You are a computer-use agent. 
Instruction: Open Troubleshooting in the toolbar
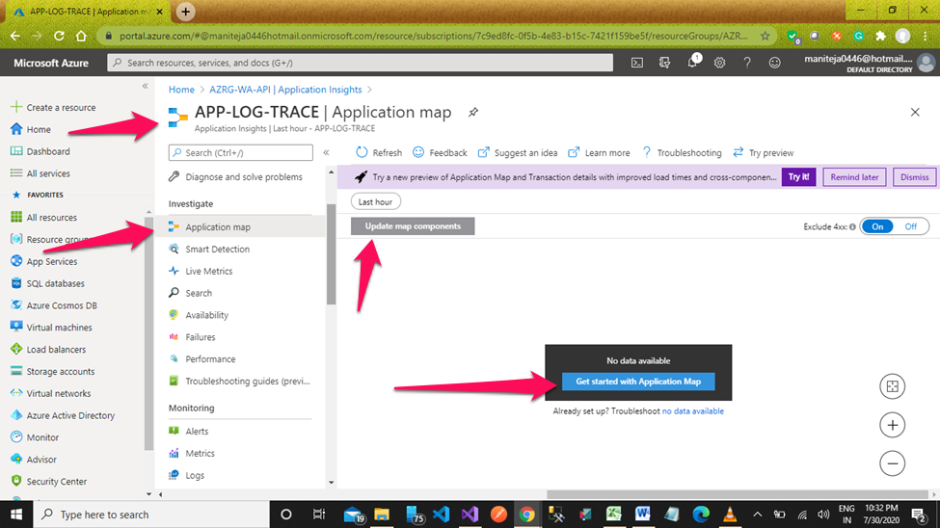click(682, 153)
